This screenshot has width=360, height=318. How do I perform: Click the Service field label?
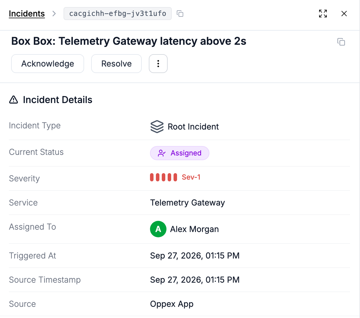[x=23, y=203]
